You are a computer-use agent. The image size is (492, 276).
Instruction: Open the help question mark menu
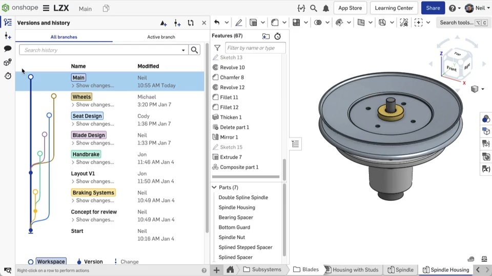pyautogui.click(x=455, y=8)
